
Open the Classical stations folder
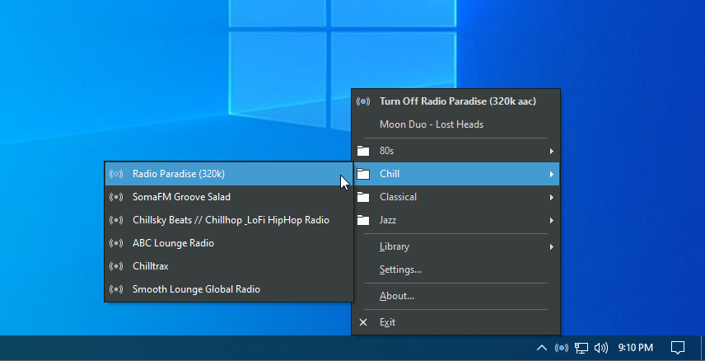point(456,197)
